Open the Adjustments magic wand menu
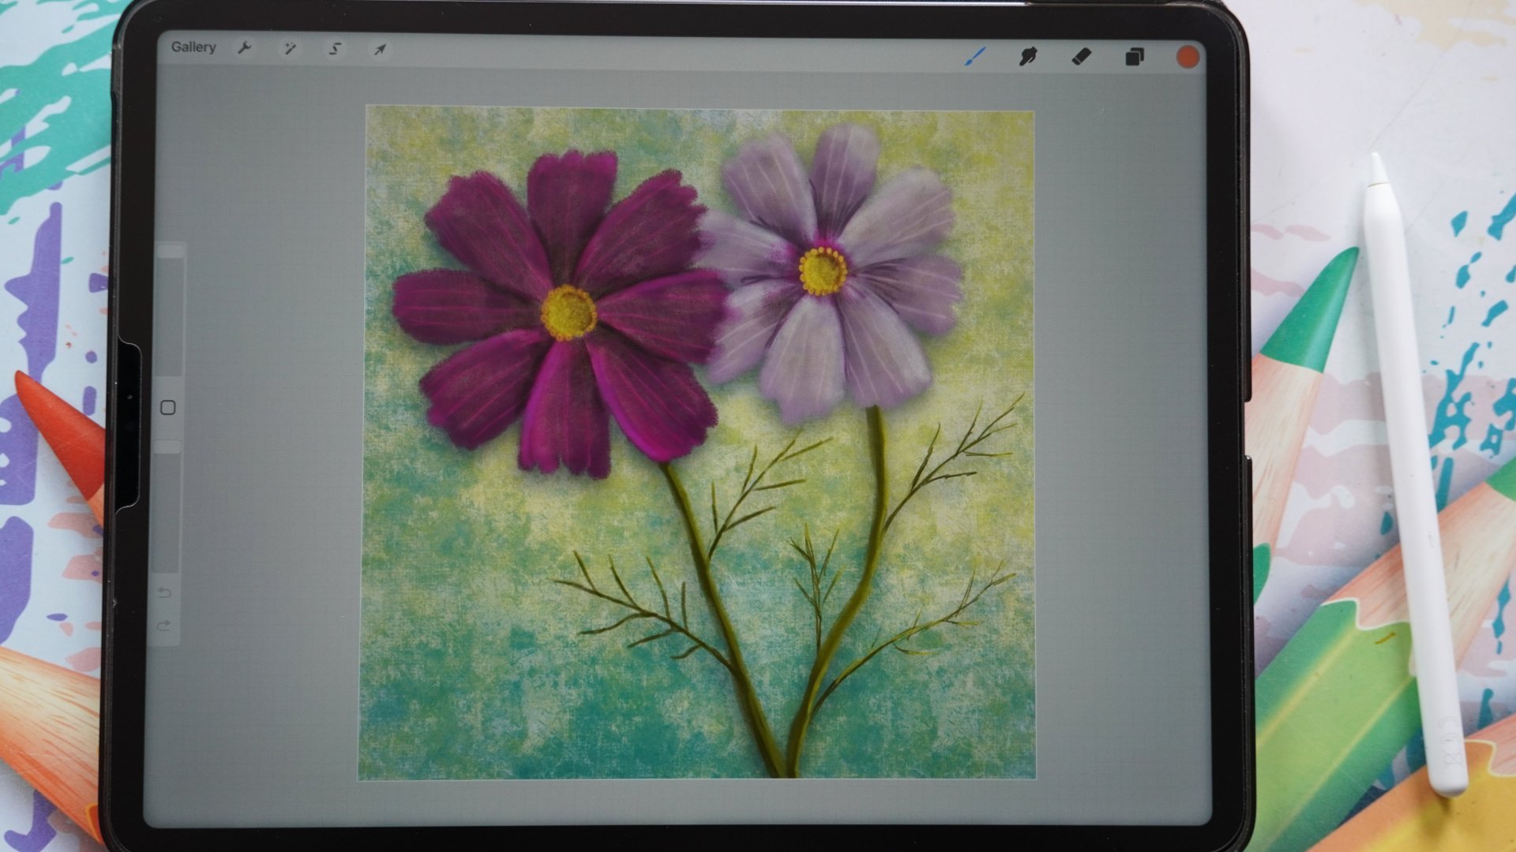Viewport: 1516px width, 852px height. [x=290, y=49]
